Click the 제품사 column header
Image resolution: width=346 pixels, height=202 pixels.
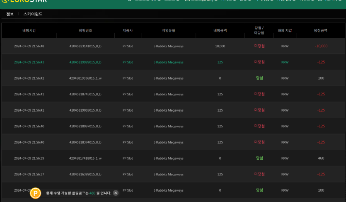128,30
